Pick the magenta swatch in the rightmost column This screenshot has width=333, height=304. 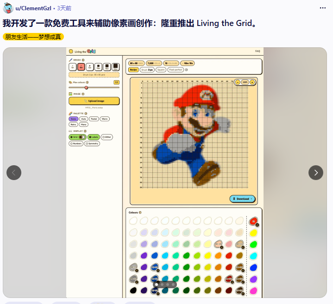point(253,291)
